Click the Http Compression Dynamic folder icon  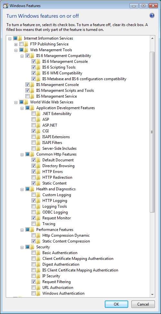click(x=38, y=235)
